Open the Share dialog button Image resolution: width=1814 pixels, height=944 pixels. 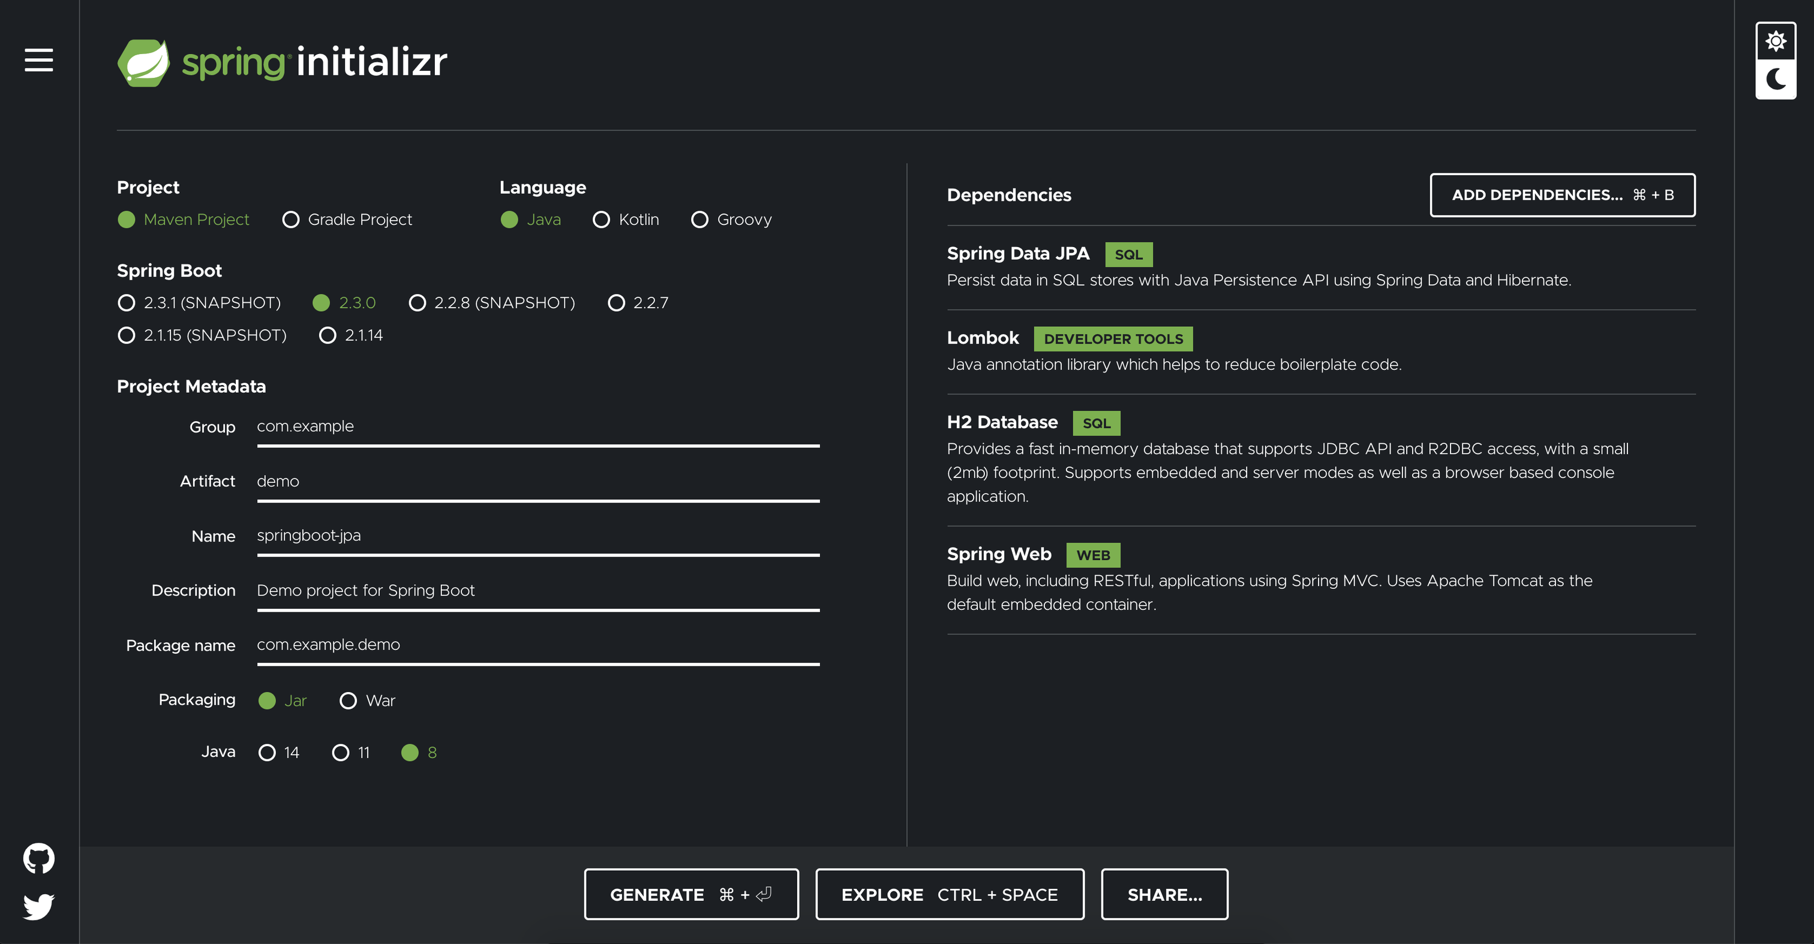tap(1164, 894)
